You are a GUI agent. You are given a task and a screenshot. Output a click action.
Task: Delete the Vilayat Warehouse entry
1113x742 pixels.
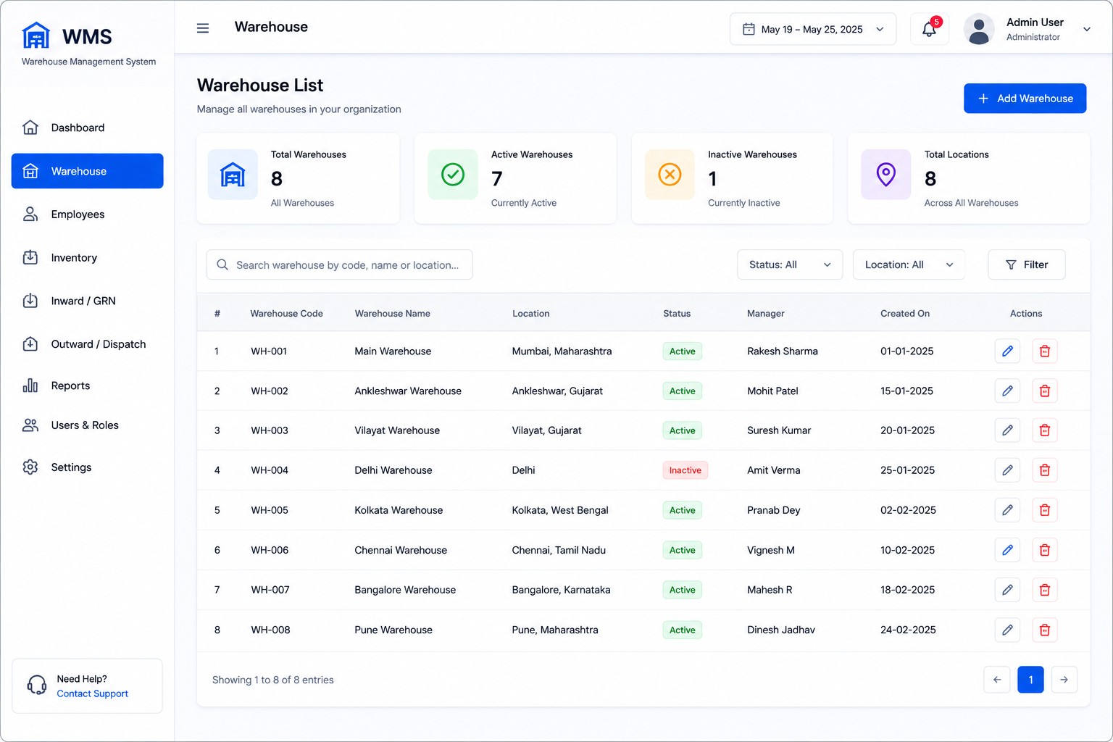pyautogui.click(x=1045, y=430)
